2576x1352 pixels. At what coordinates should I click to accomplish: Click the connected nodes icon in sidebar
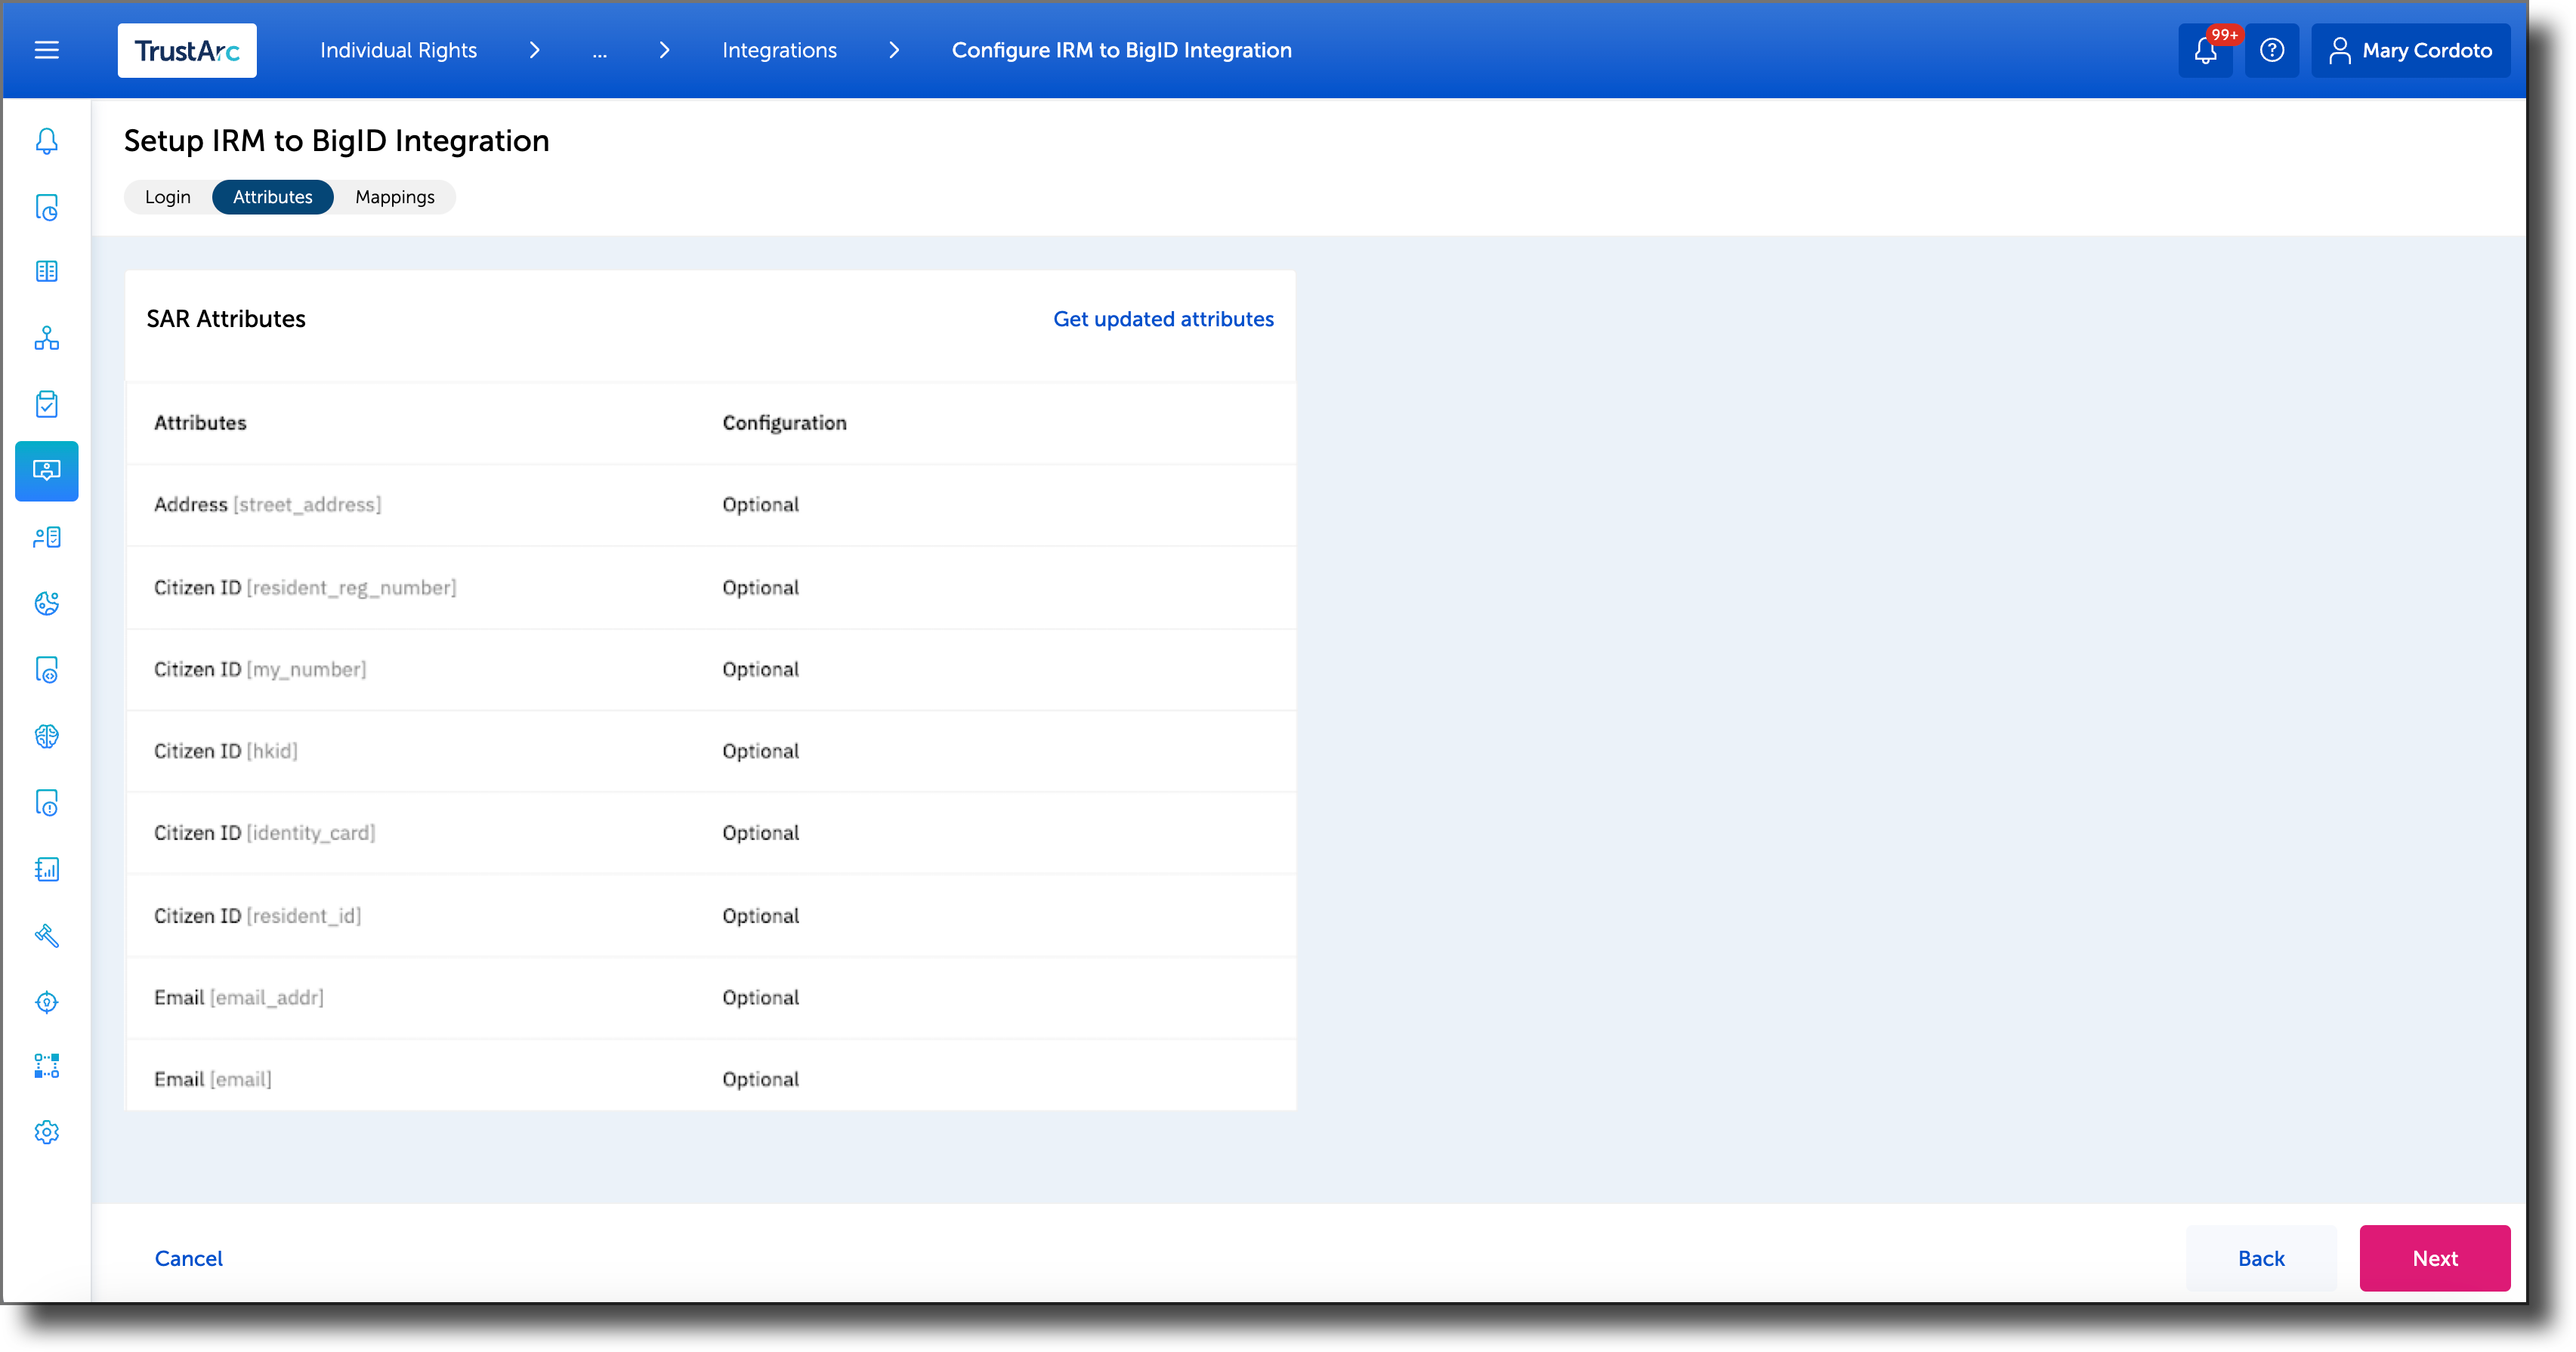46,1065
